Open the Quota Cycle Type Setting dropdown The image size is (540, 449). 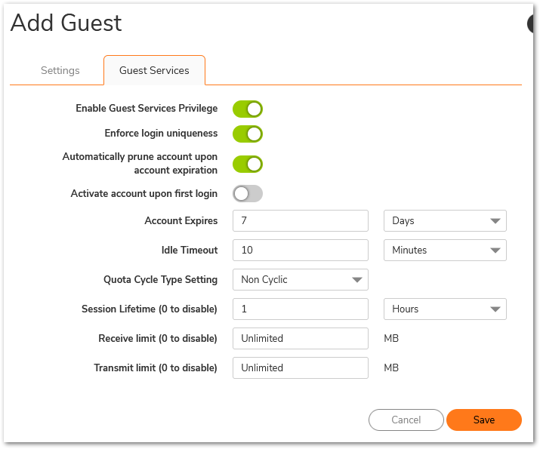click(300, 279)
